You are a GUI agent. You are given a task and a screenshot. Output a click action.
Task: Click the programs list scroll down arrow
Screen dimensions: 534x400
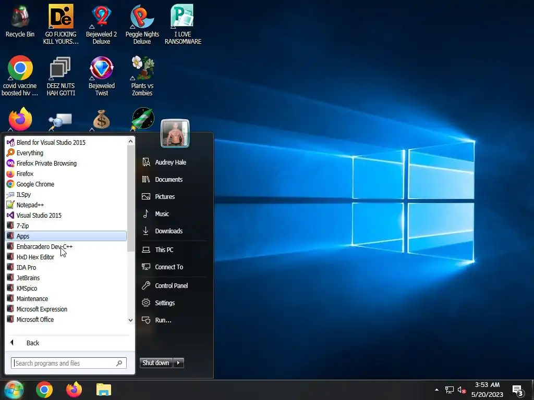[131, 320]
